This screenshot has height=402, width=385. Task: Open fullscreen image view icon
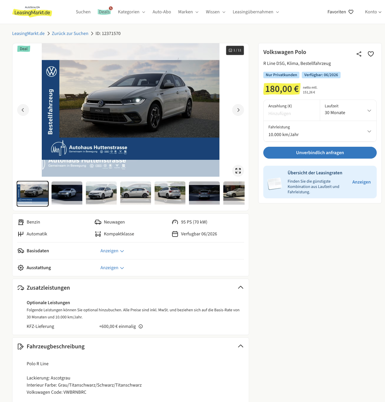pos(238,171)
